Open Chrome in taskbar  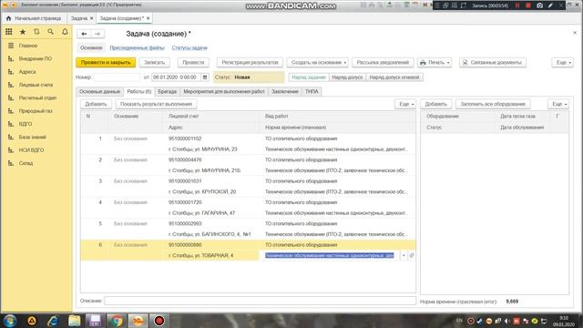pyautogui.click(x=117, y=321)
